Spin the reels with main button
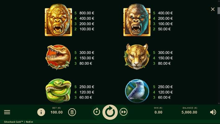This screenshot has width=220, height=124. coord(110,112)
